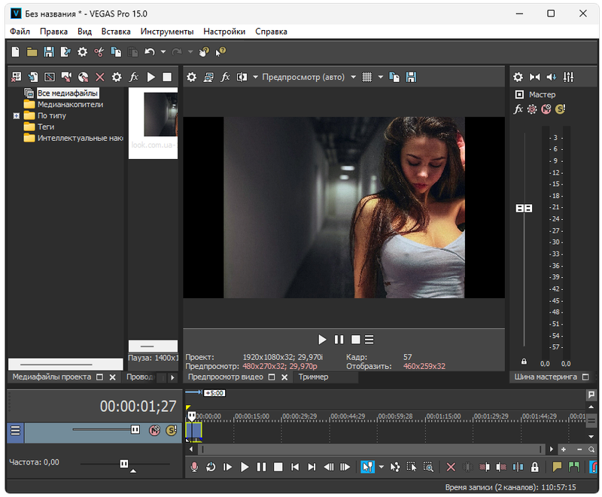Open mixer faders icon in master bus toolbar

pos(568,78)
